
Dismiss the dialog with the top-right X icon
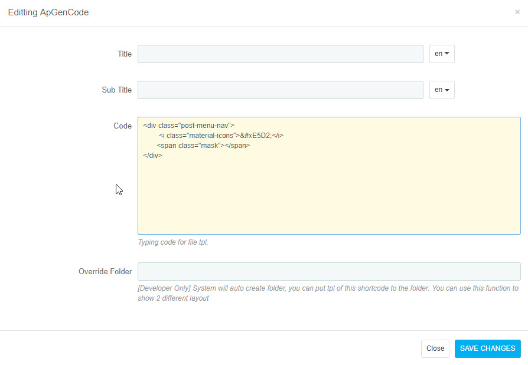517,12
